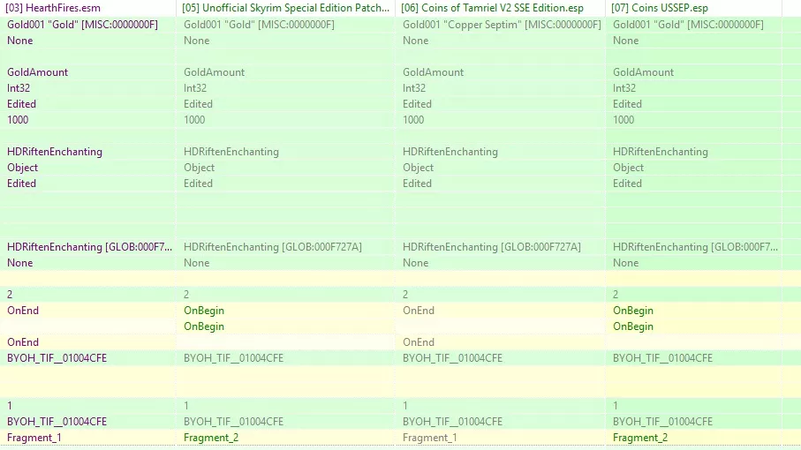The width and height of the screenshot is (801, 450).
Task: Select the 1000 value in Coins of Tamriel column
Action: 413,119
